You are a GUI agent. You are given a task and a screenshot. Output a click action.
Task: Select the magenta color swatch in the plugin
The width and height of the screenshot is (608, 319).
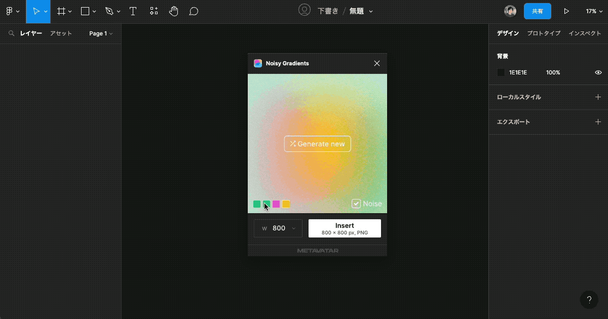click(x=276, y=204)
